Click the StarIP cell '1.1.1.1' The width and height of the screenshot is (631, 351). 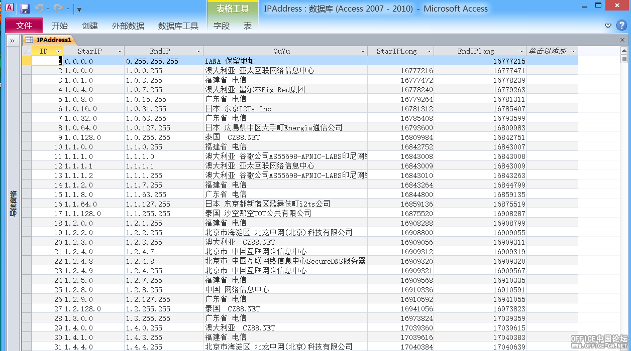point(94,165)
